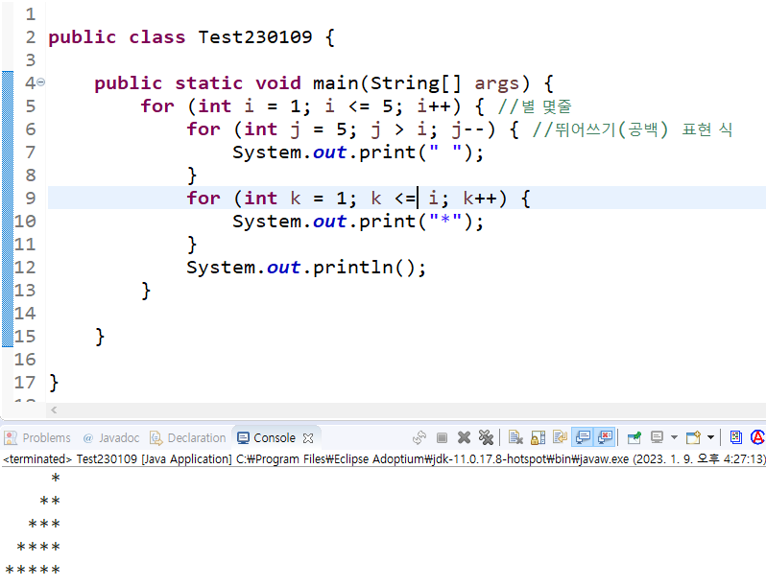Viewport: 766px width, 586px height.
Task: Click line number 9 in the gutter
Action: [31, 199]
